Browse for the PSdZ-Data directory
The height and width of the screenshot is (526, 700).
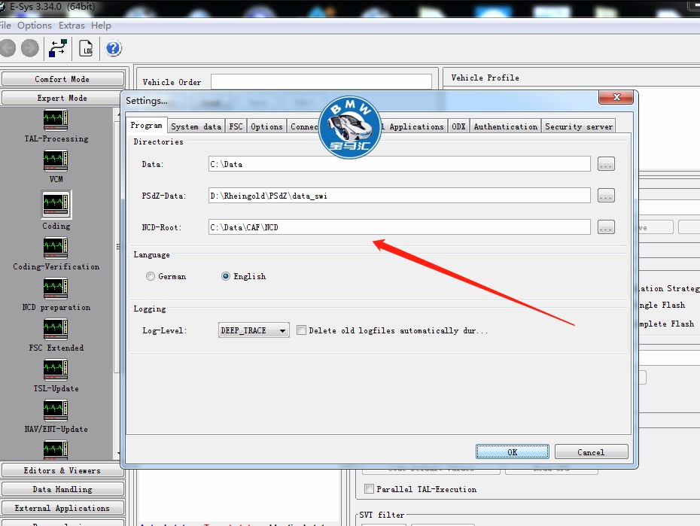[606, 196]
